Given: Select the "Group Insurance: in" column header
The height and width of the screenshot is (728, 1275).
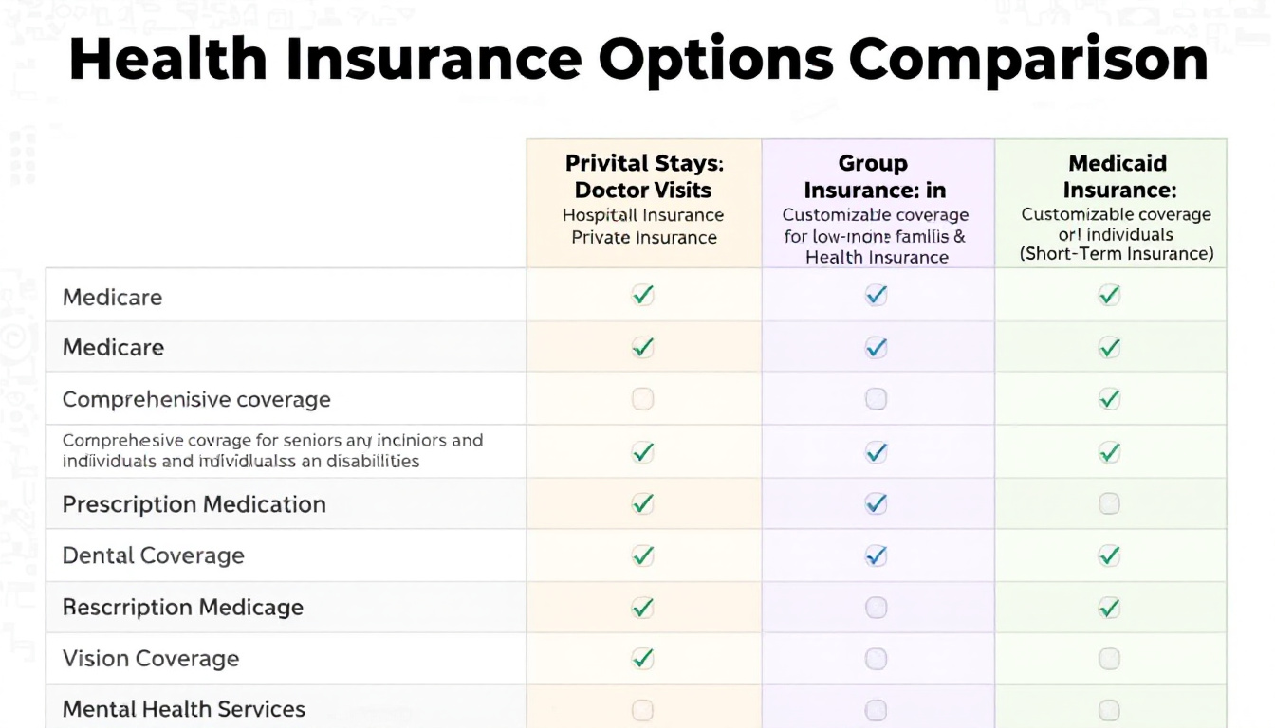Looking at the screenshot, I should (x=876, y=176).
